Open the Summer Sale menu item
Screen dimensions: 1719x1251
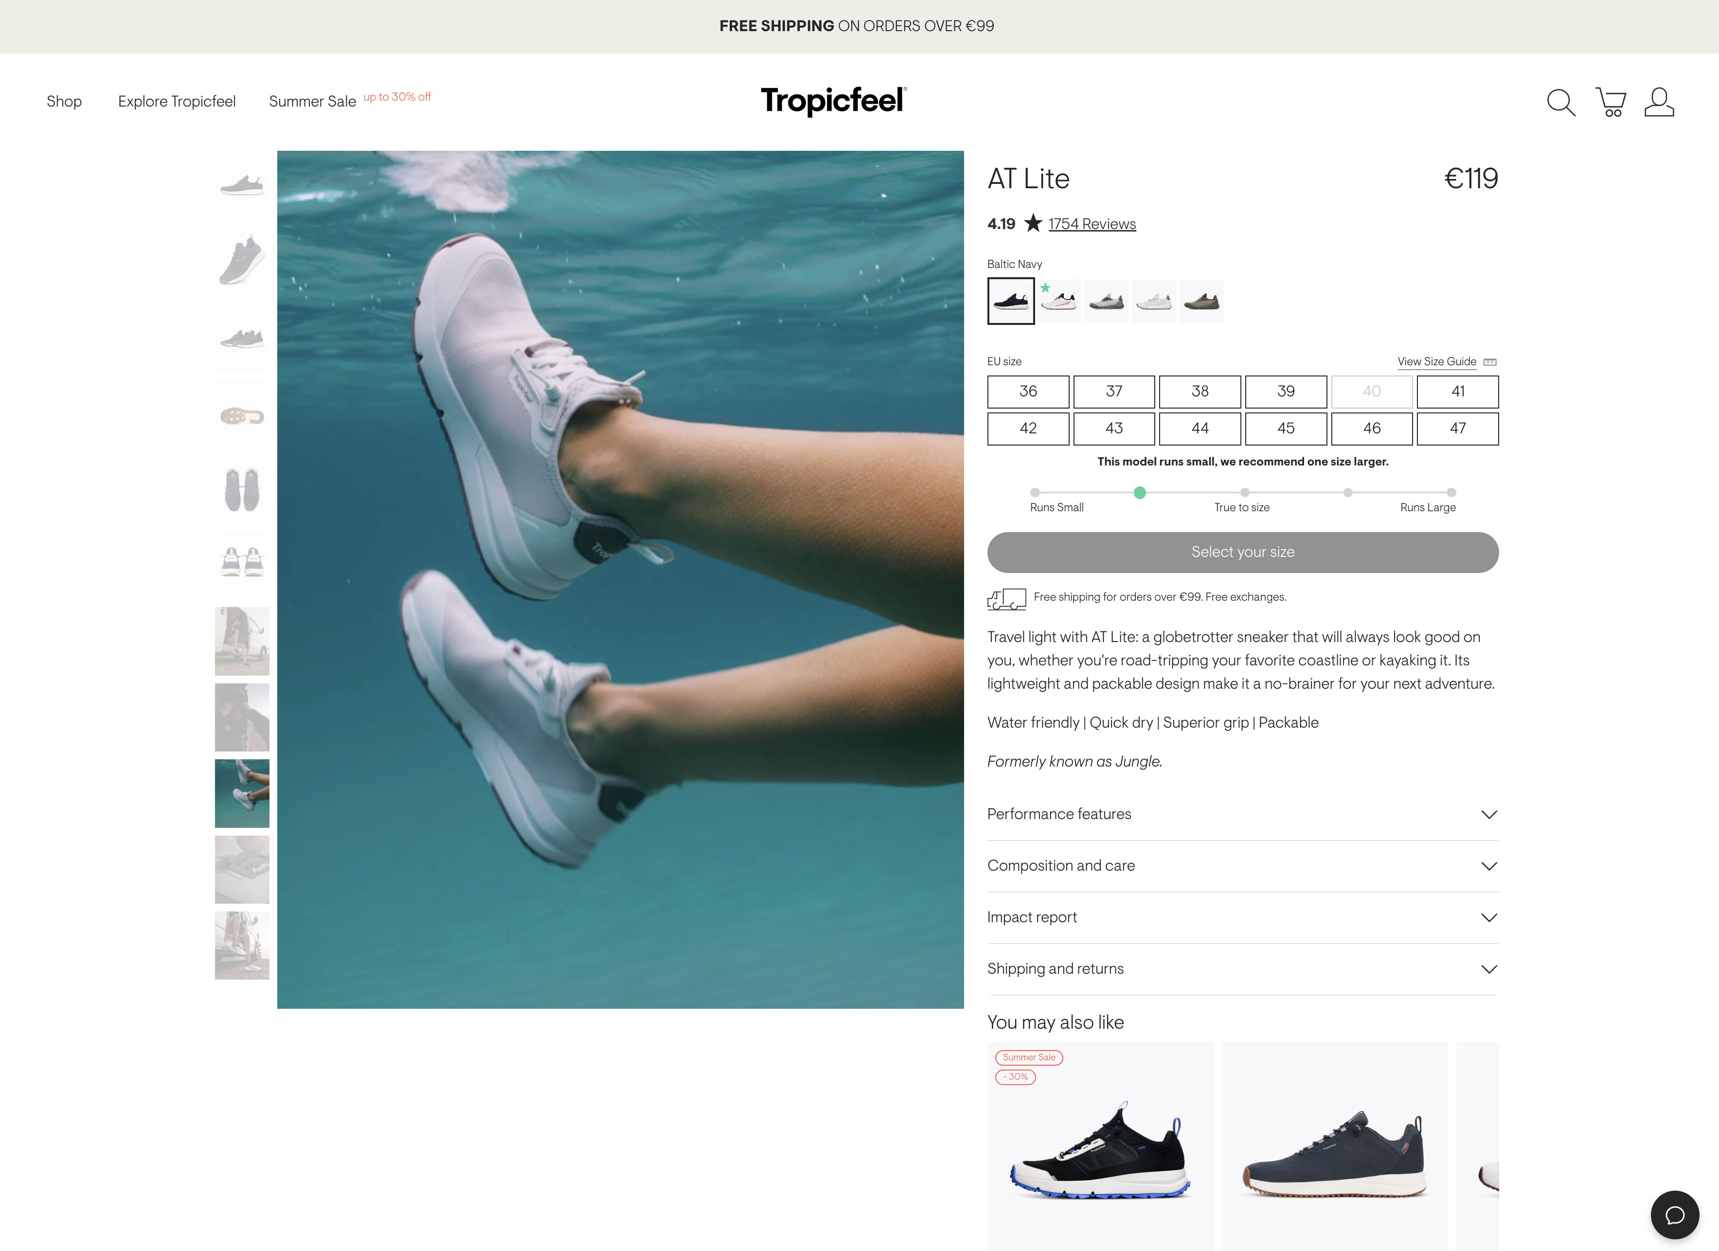click(312, 102)
